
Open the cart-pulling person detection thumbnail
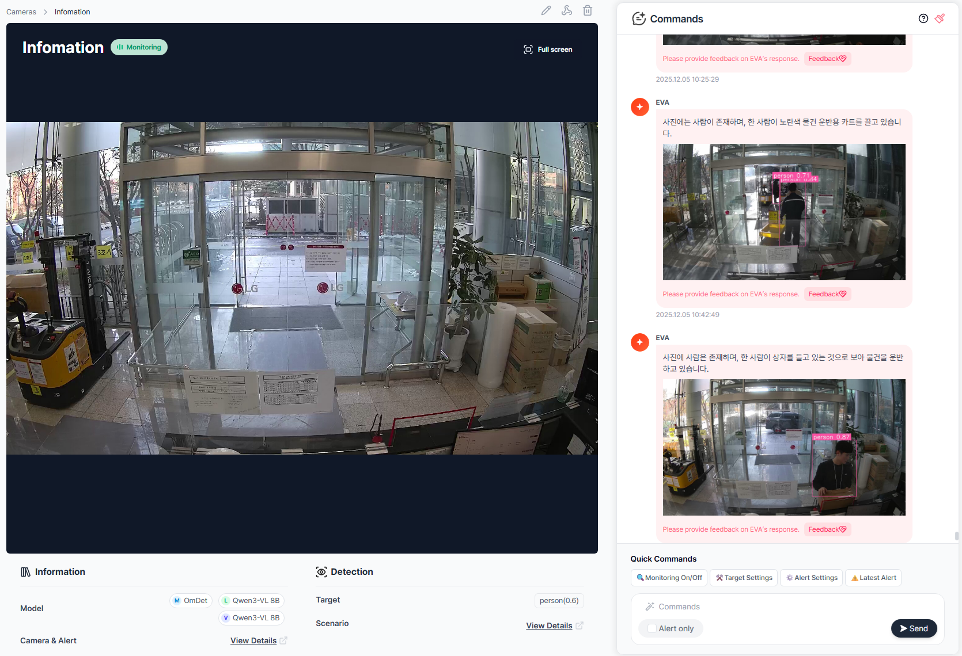[x=783, y=212]
